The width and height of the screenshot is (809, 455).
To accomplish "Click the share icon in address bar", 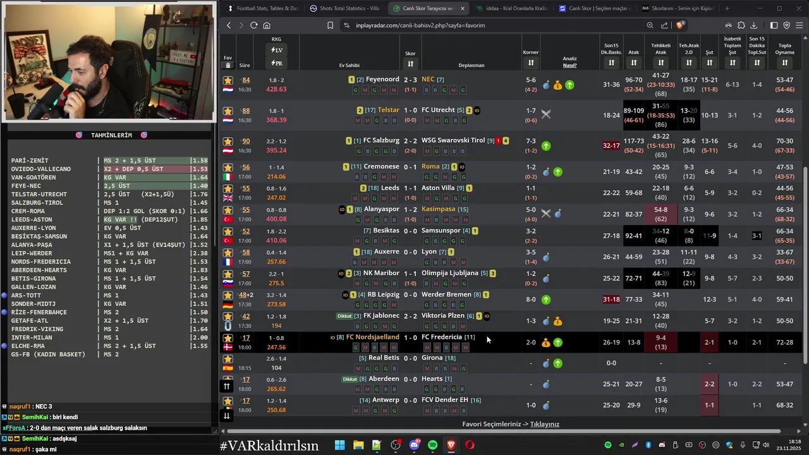I will 664,25.
